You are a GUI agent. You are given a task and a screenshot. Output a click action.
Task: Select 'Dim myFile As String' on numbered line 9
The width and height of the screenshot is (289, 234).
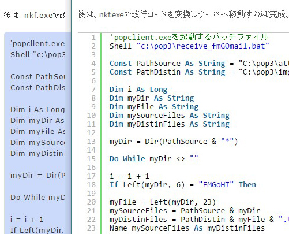[x=154, y=107]
